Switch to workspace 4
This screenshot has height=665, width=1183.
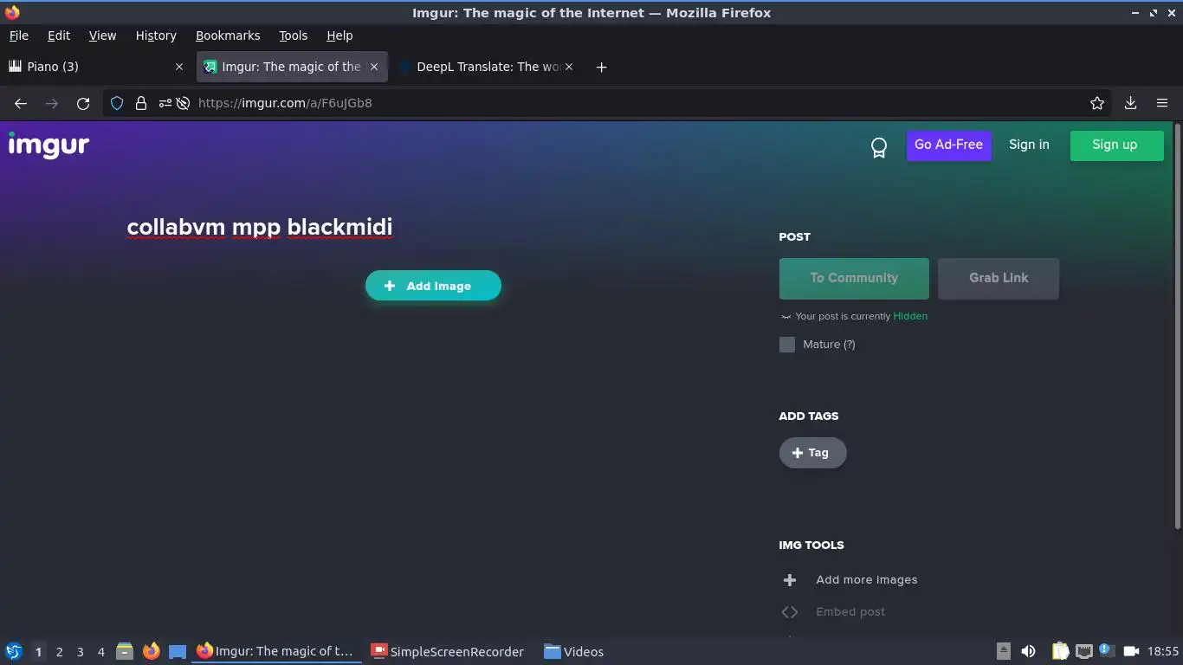[100, 651]
